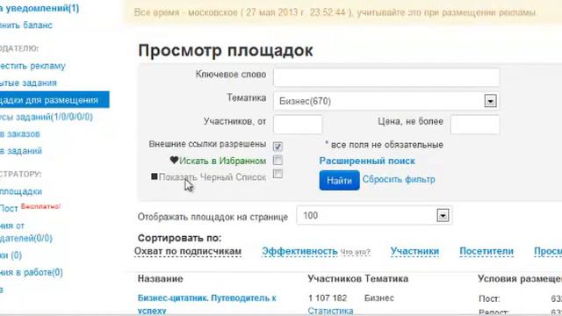This screenshot has height=316, width=562.
Task: Open the Тематика dropdown arrow
Action: tap(490, 101)
